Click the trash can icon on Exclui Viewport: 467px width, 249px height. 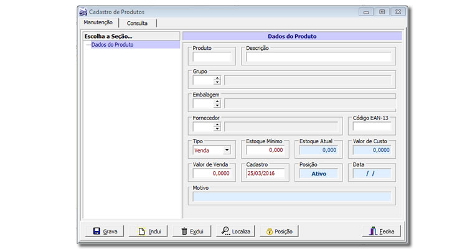184,231
